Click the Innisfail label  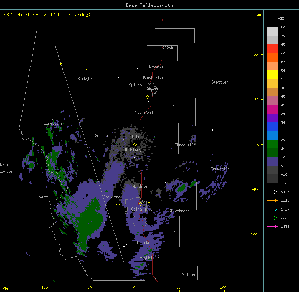tap(144, 113)
